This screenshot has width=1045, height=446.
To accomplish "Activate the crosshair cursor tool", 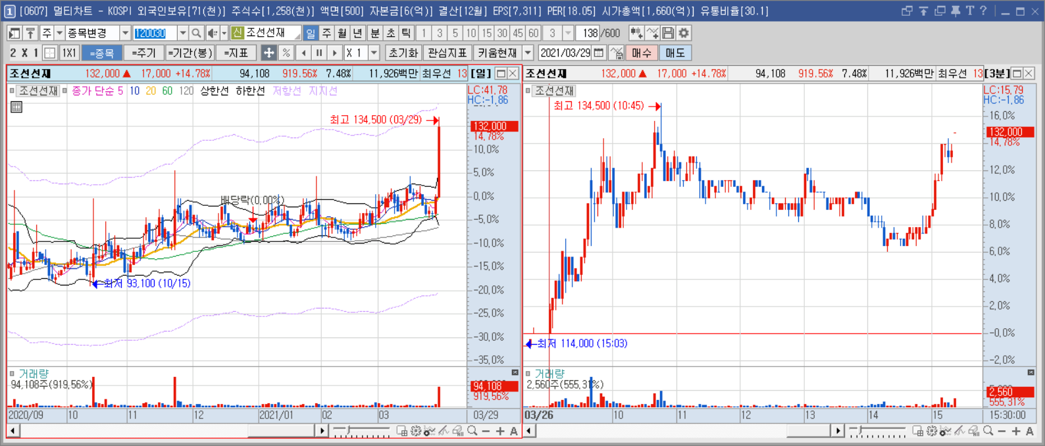I will click(268, 53).
